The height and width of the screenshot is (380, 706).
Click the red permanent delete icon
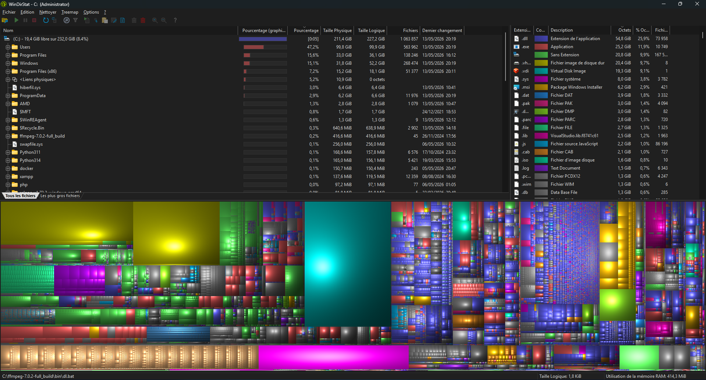coord(143,20)
